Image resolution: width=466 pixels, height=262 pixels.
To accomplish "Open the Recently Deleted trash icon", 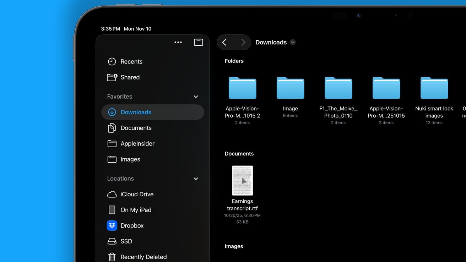I will pyautogui.click(x=112, y=257).
